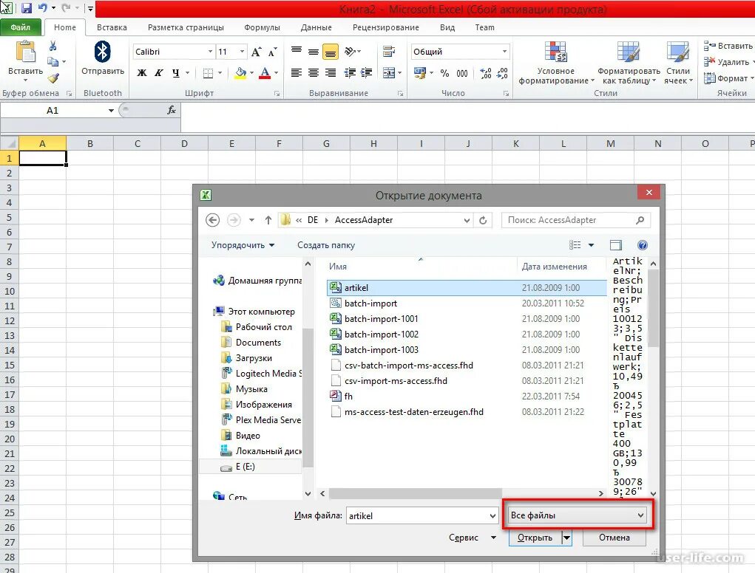Switch to the Данные tab
The width and height of the screenshot is (755, 573).
(316, 27)
